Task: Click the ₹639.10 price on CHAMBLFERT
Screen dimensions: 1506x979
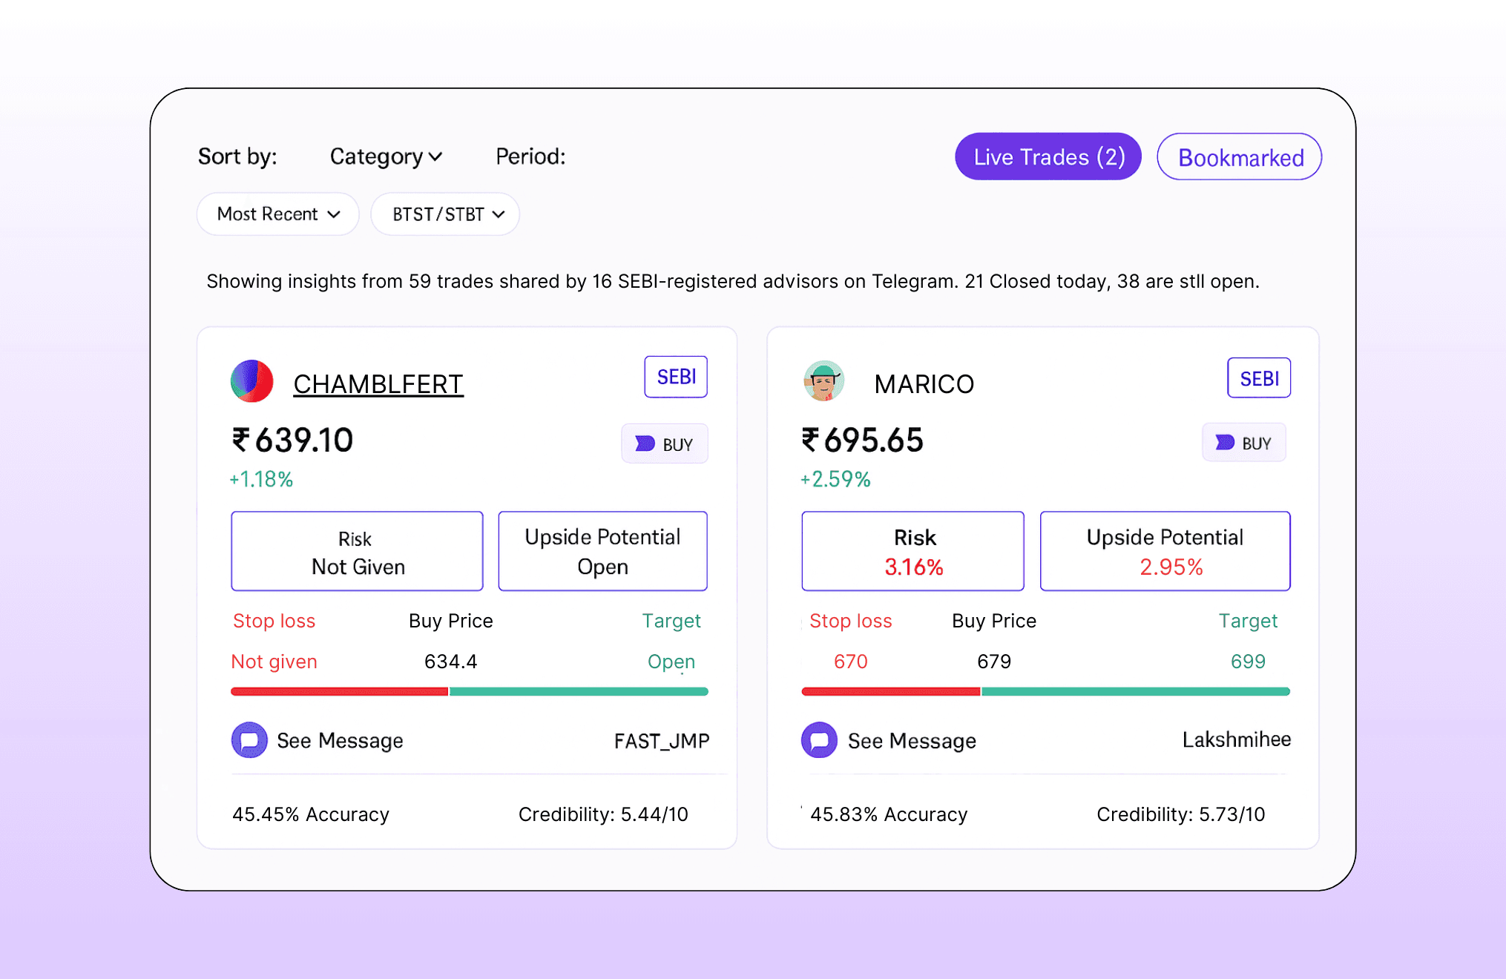Action: [292, 440]
